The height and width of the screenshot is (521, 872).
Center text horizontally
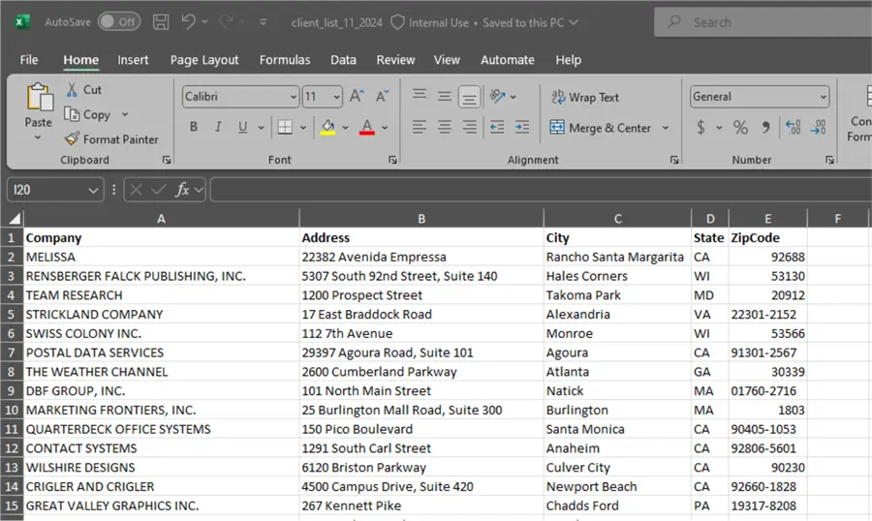[444, 127]
